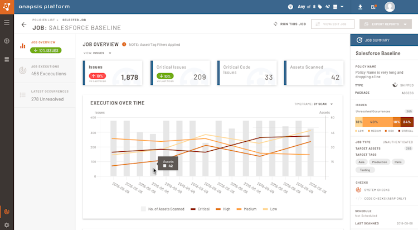Click the green 10% Issues badge

click(46, 50)
